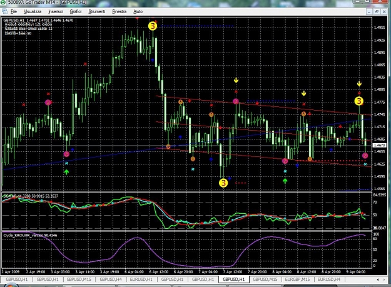Open the Finestra menu

(119, 11)
